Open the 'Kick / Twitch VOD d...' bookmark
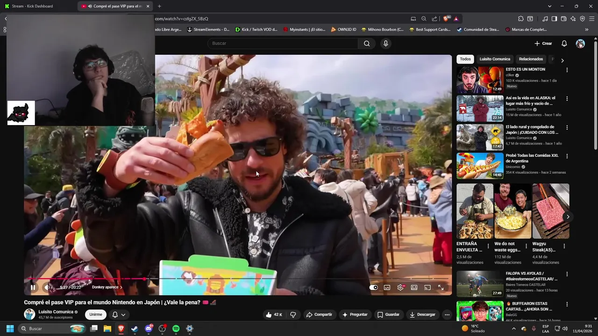Viewport: 598px width, 336px height. coord(256,29)
